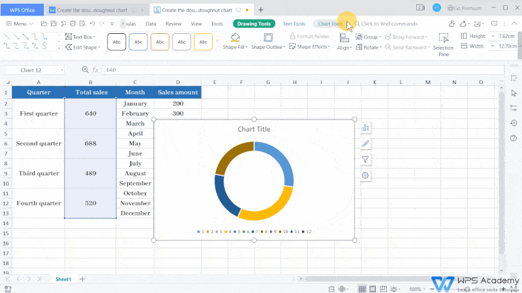Viewport: 522px width, 293px height.
Task: Click the Chart Styles brush icon
Action: 365,143
